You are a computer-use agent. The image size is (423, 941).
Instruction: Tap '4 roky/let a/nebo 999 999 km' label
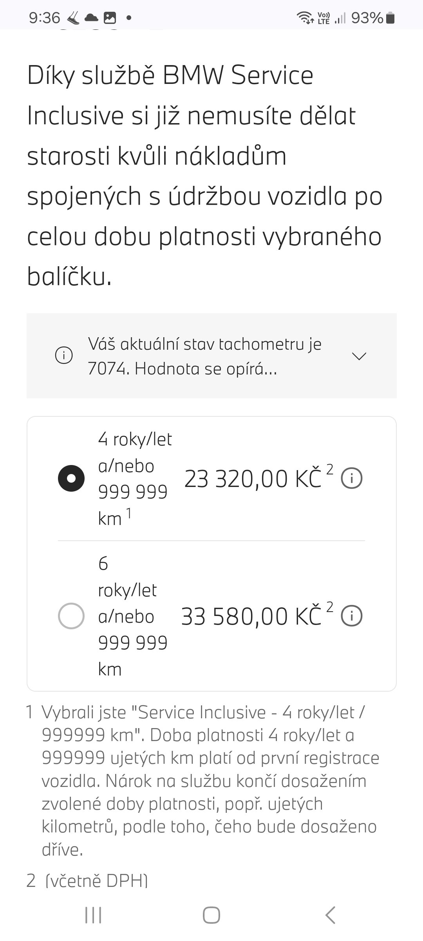click(x=133, y=479)
